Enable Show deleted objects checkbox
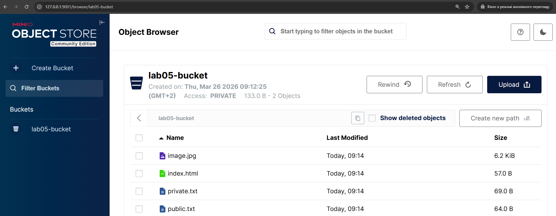Screen dimensions: 556x216 (x=372, y=118)
